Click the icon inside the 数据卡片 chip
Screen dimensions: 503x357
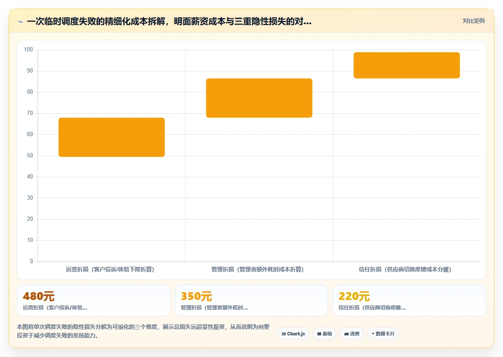[x=373, y=334]
